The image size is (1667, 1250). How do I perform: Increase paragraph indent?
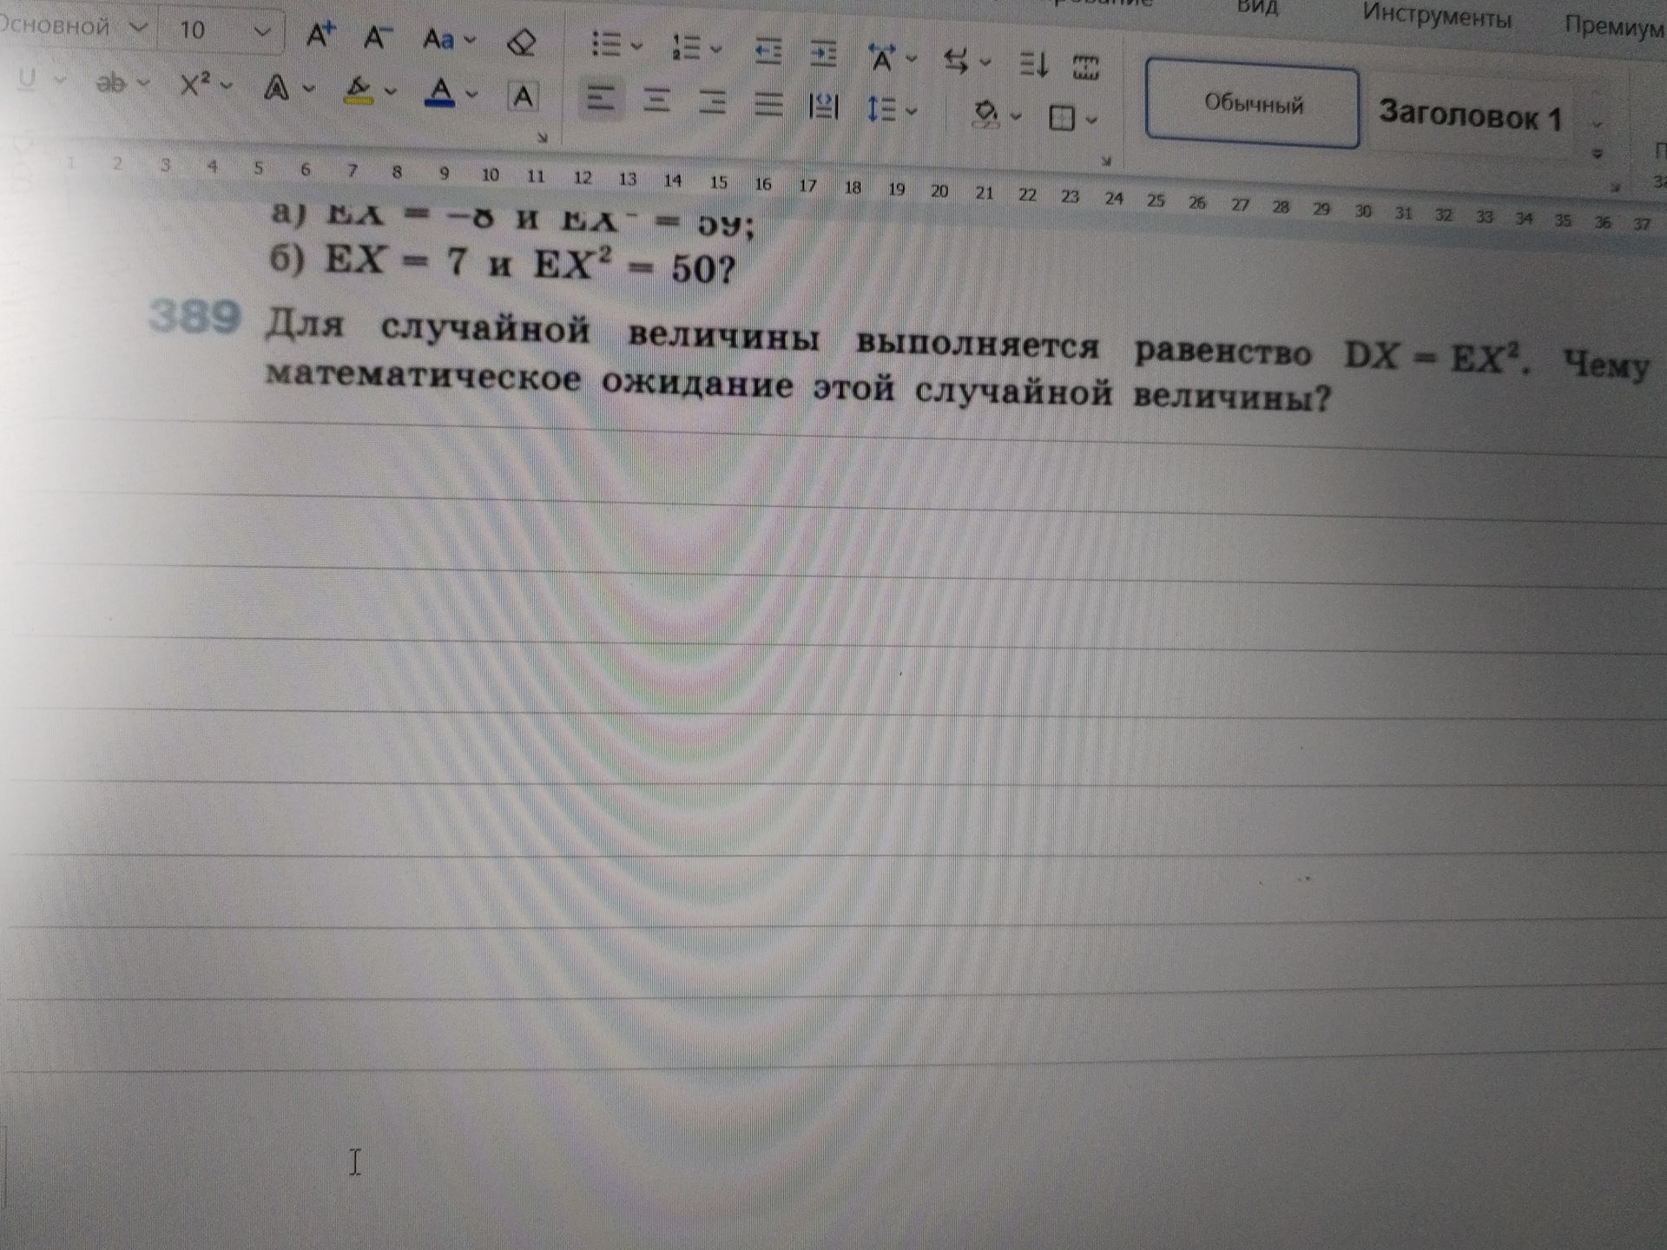pos(822,54)
